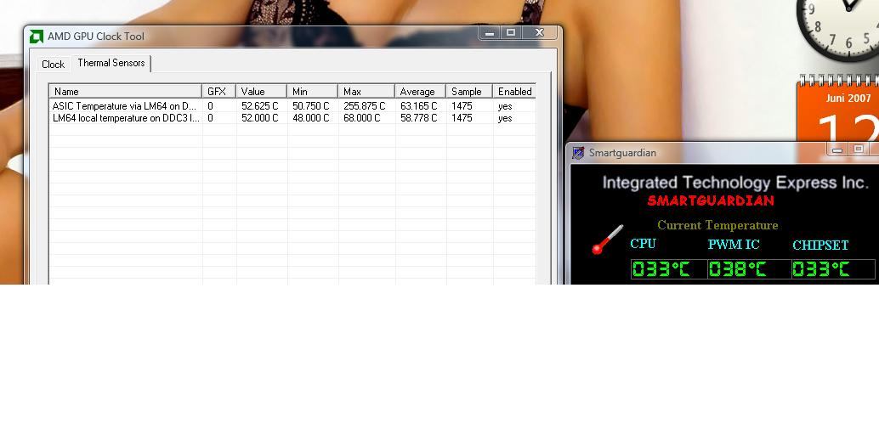Click the 58.778 C average cell
This screenshot has width=879, height=446.
click(419, 118)
